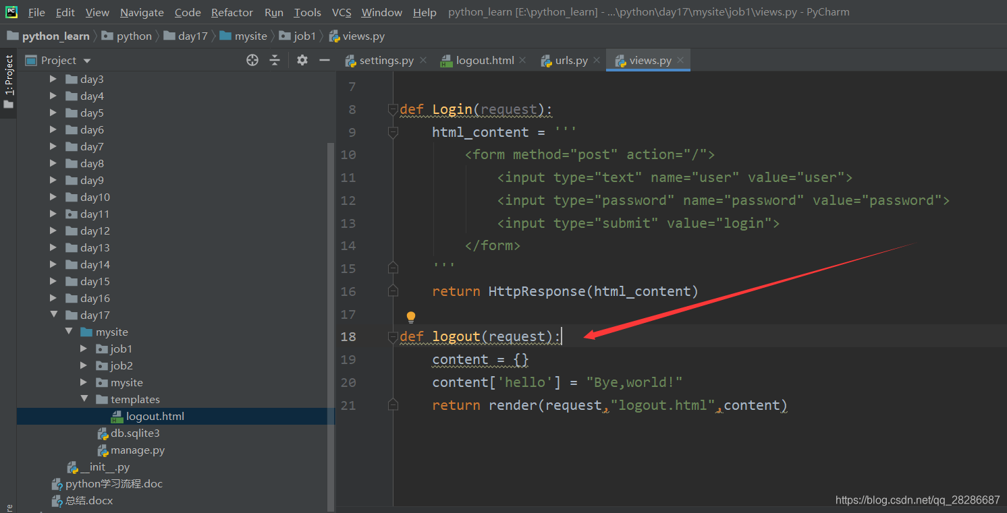The image size is (1007, 513).
Task: Close the logout.html tab
Action: click(x=522, y=60)
